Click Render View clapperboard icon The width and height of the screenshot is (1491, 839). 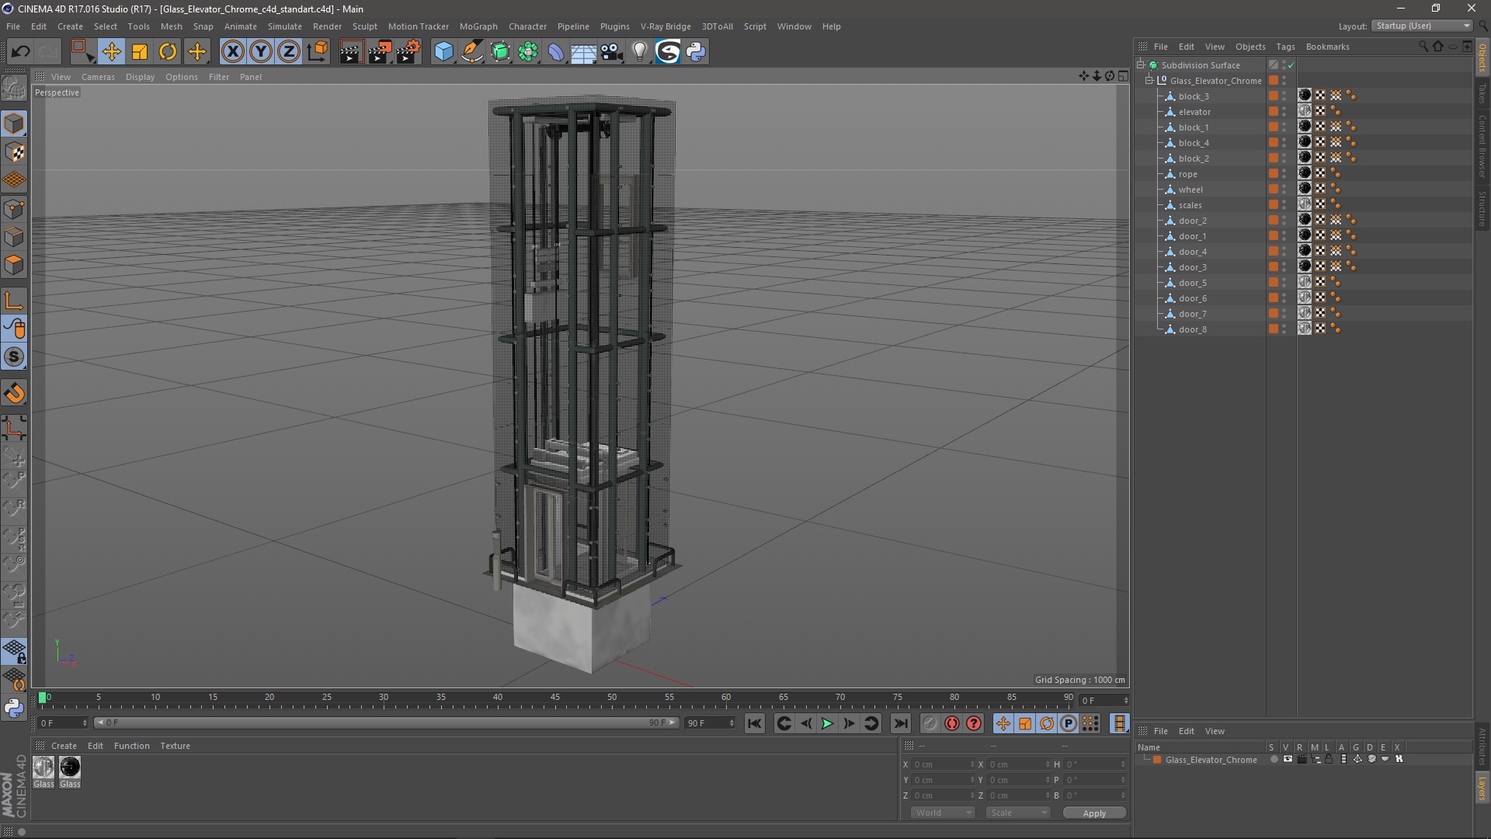[x=351, y=52]
